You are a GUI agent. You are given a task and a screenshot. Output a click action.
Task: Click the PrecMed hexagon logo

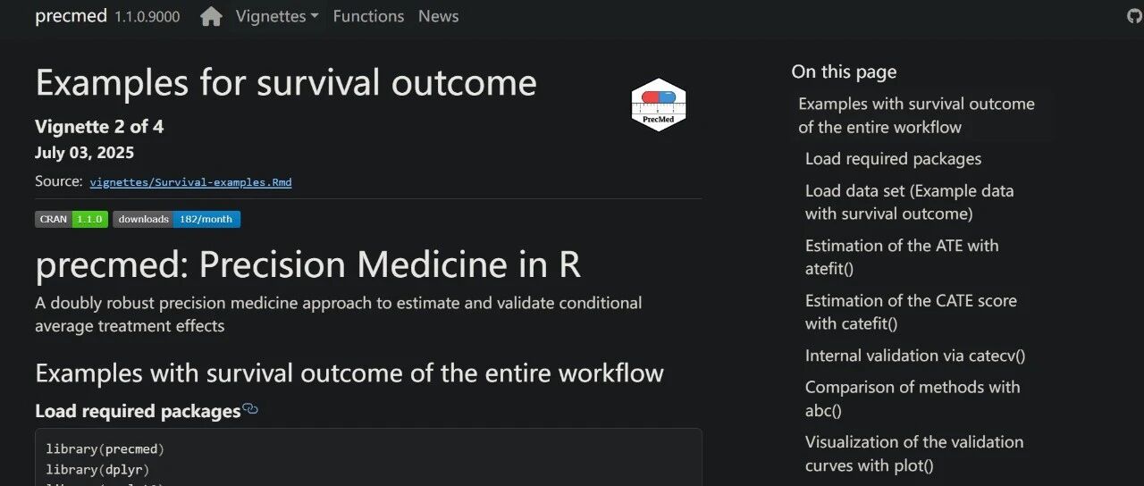(659, 105)
